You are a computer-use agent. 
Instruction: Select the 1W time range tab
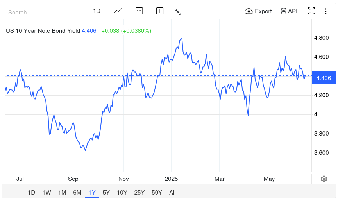(46, 192)
